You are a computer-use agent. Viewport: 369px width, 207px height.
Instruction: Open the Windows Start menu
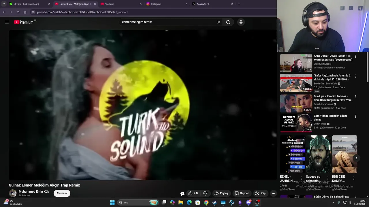[112, 202]
